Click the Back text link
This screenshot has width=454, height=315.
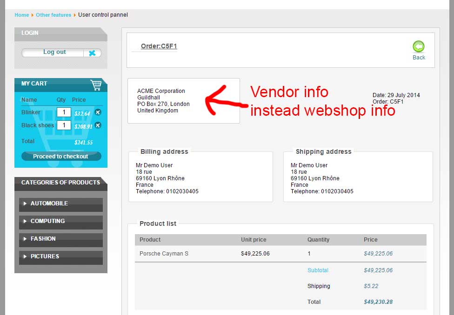pos(419,57)
